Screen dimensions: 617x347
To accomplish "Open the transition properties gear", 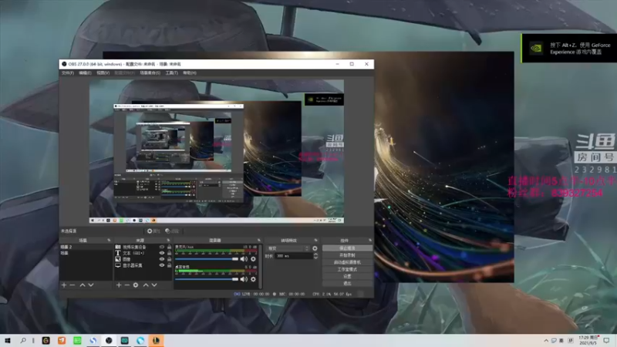I will coord(315,248).
